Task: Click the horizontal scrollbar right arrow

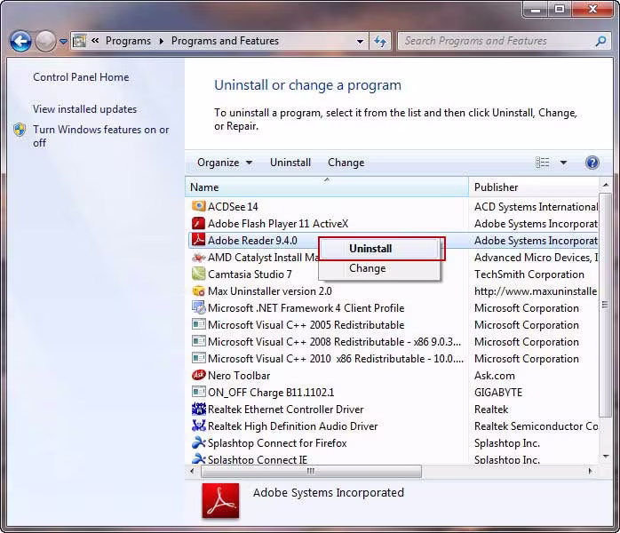Action: tap(591, 472)
